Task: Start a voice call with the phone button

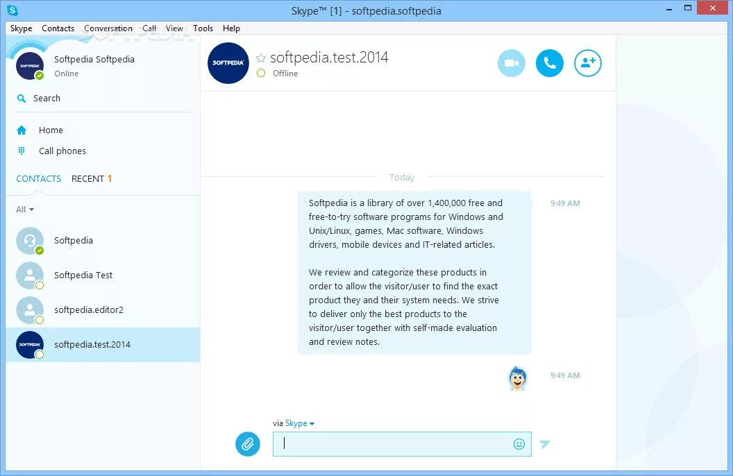Action: click(549, 63)
